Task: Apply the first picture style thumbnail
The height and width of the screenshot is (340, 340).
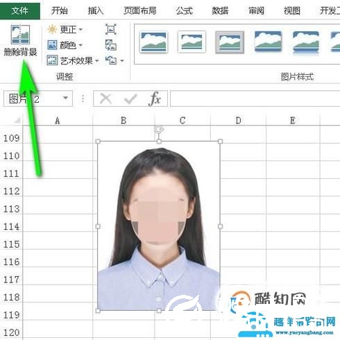Action: coord(153,42)
